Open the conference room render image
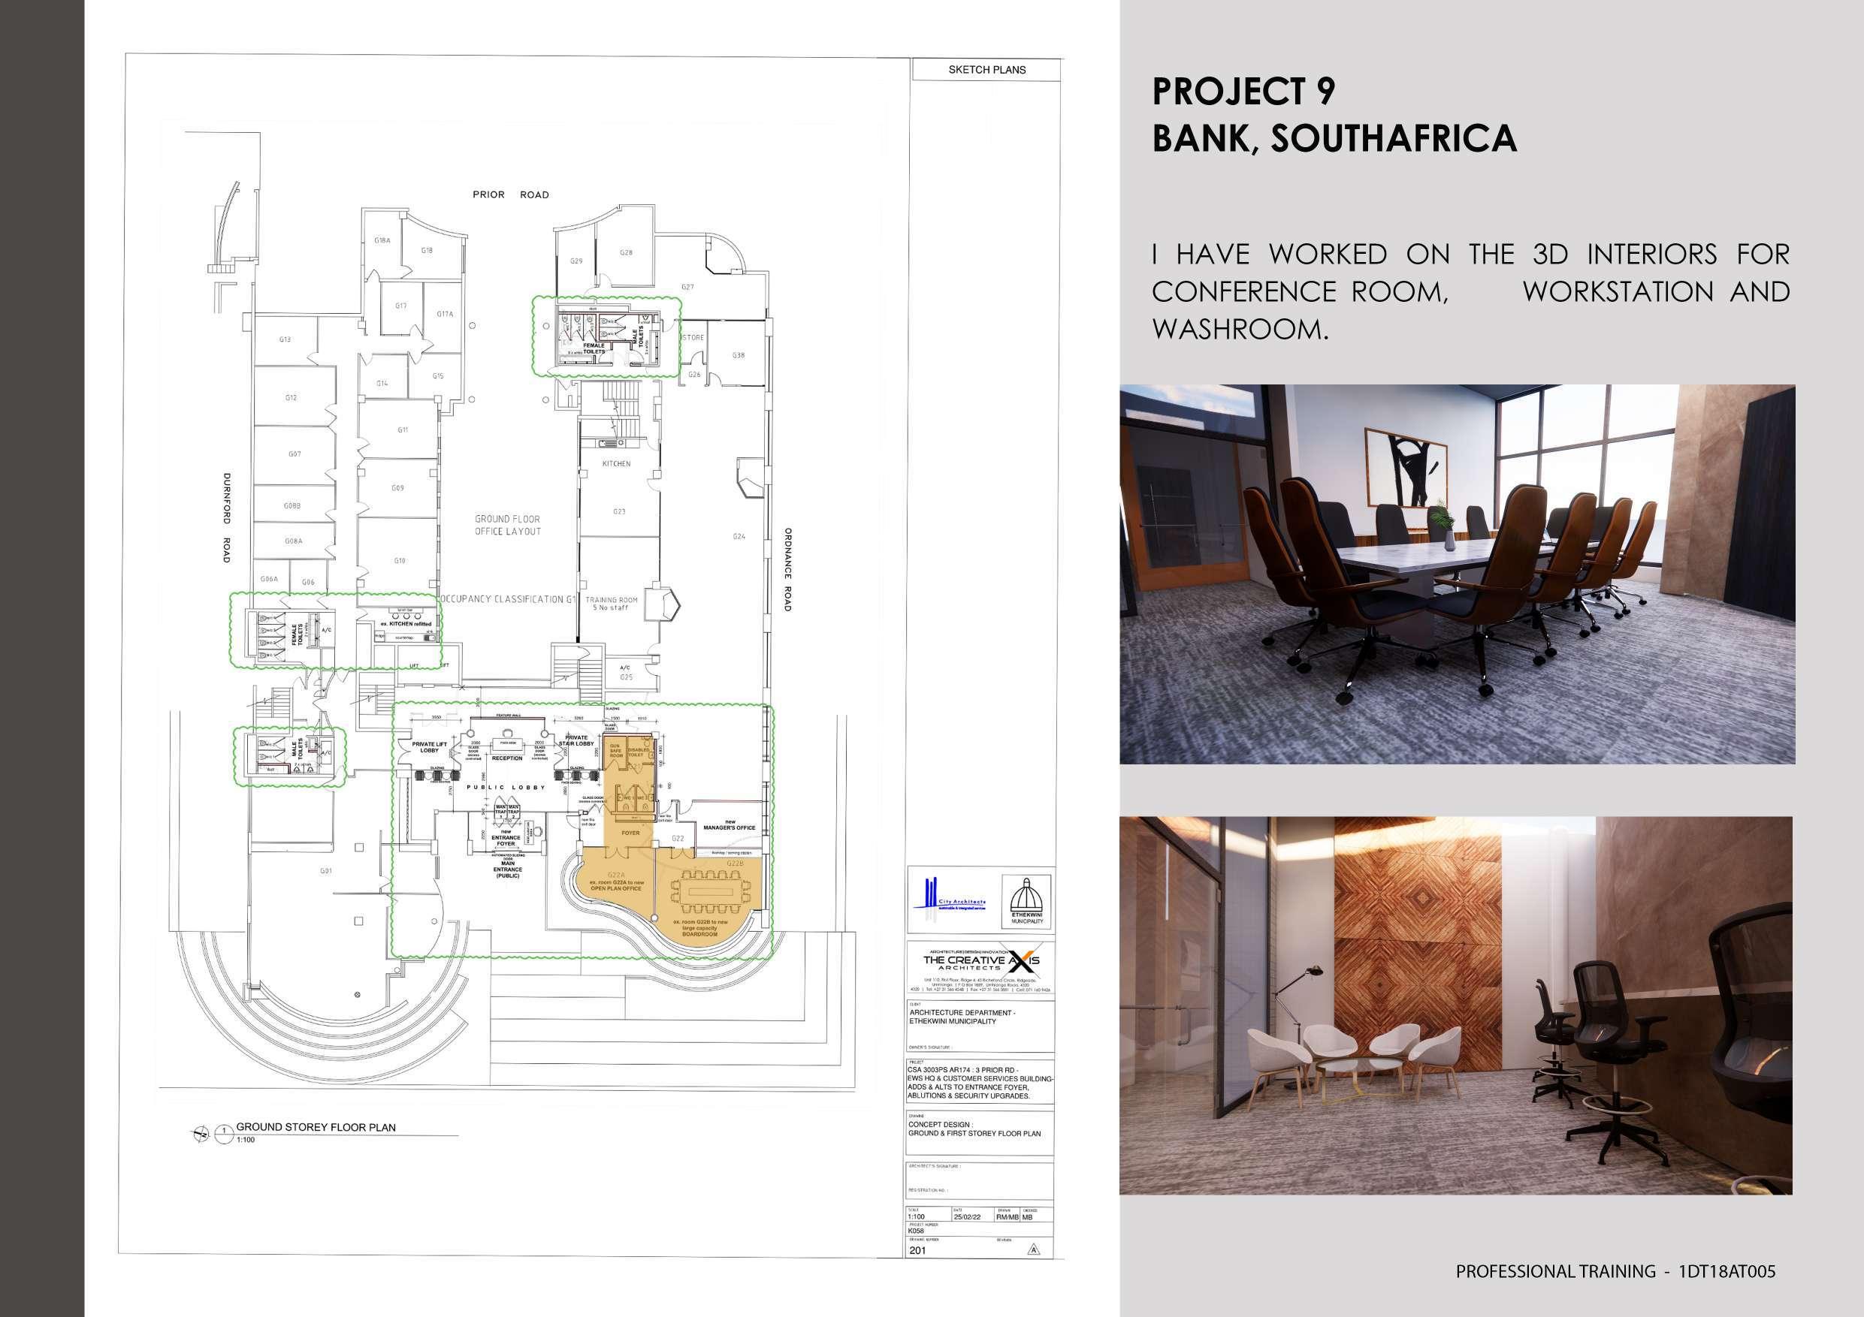1864x1317 pixels. pyautogui.click(x=1458, y=574)
